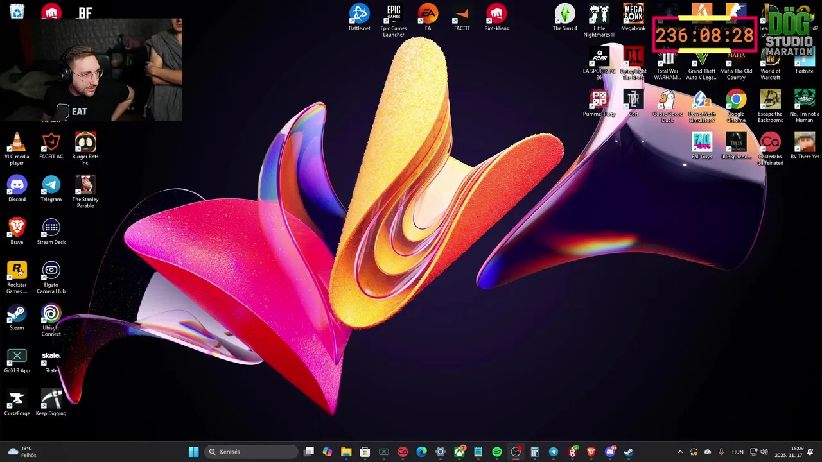The height and width of the screenshot is (462, 822).
Task: Select The Stanley Parable icon
Action: 85,193
